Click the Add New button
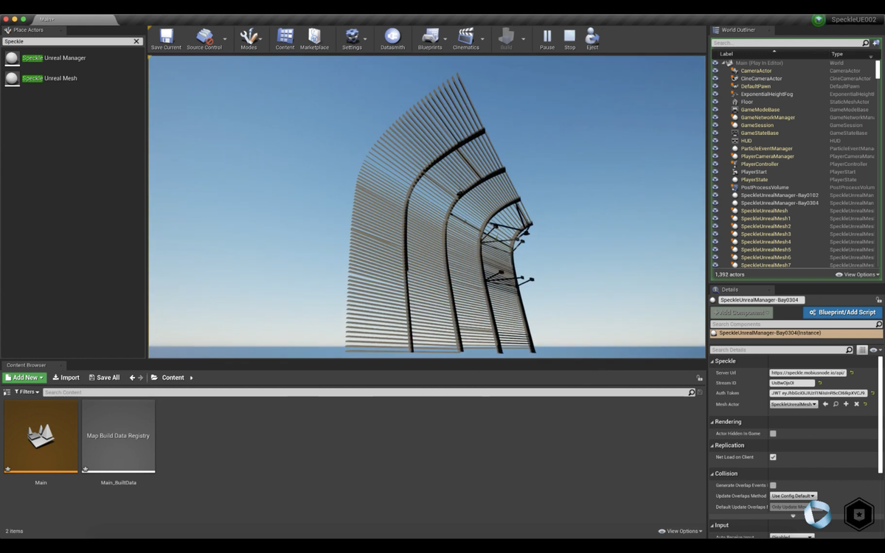The width and height of the screenshot is (885, 553). click(x=24, y=378)
